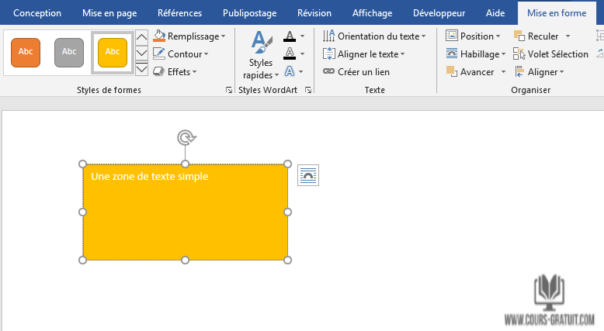Click the layout options icon beside text box
Viewport: 604px width, 331px height.
pos(308,175)
